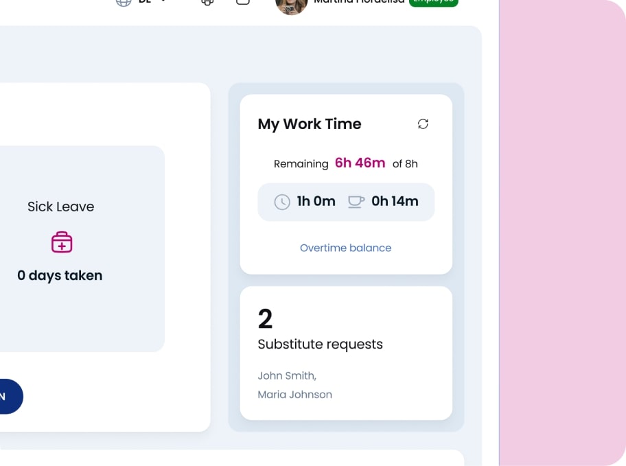The height and width of the screenshot is (466, 626).
Task: Click Maria Johnson in substitute requests
Action: coord(294,394)
